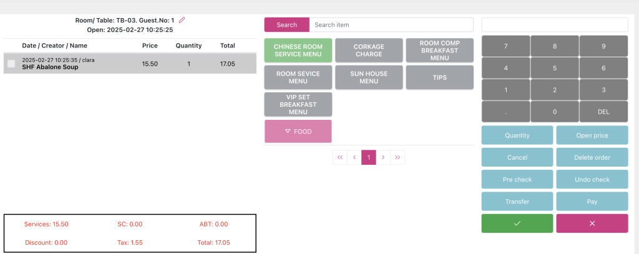Jump to last page using double-right arrows
Screen dimensions: 639x254
(398, 157)
